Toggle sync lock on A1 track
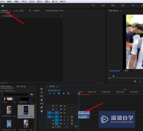Viewport: 143px width, 131px height. 61,117
